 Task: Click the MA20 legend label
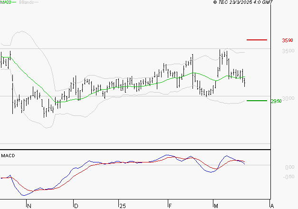pyautogui.click(x=6, y=2)
